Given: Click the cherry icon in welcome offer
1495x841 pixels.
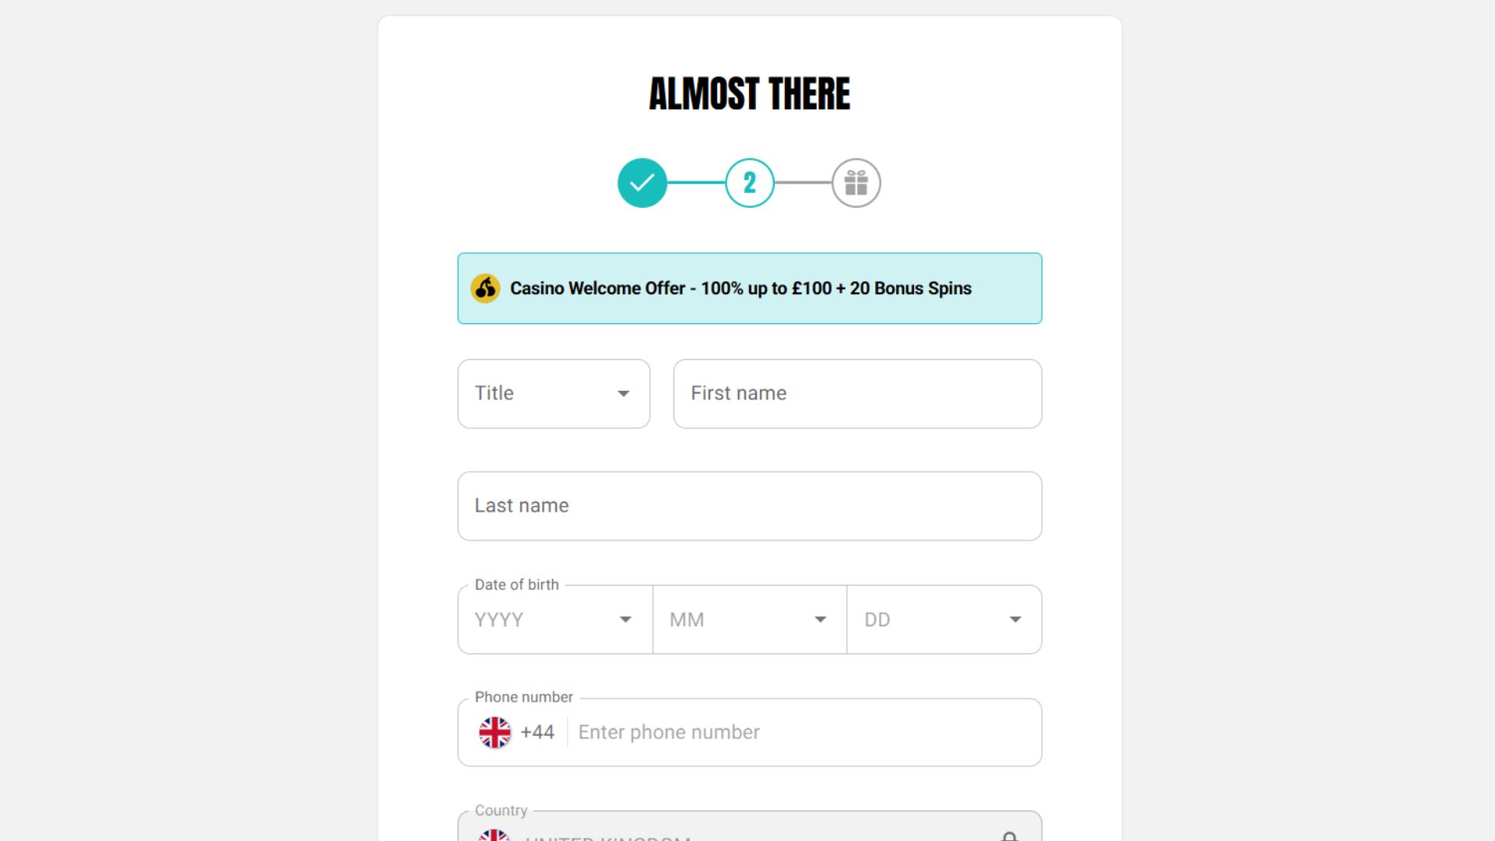Looking at the screenshot, I should coord(485,288).
